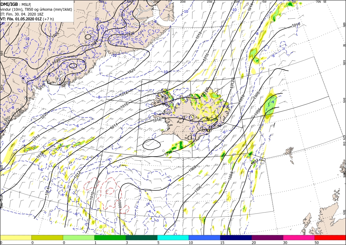Click the legend scale value 3
The height and width of the screenshot is (245, 346).
point(127,243)
